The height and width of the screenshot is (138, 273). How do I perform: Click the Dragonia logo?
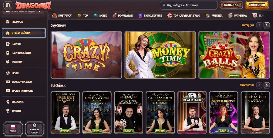coord(33,5)
